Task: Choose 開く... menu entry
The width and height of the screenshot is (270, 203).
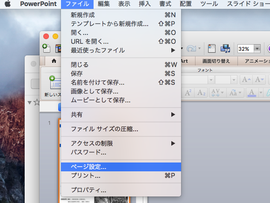Action: tap(121, 33)
